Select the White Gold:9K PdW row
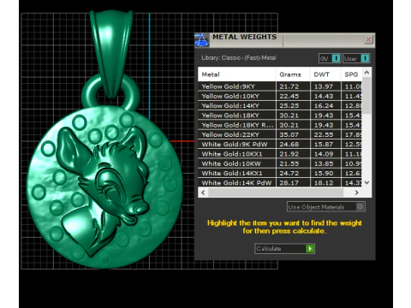 (x=280, y=145)
